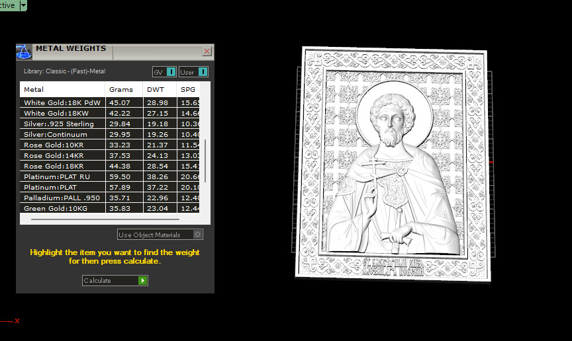Select Platinum:PLAT row
The image size is (572, 341).
[110, 187]
